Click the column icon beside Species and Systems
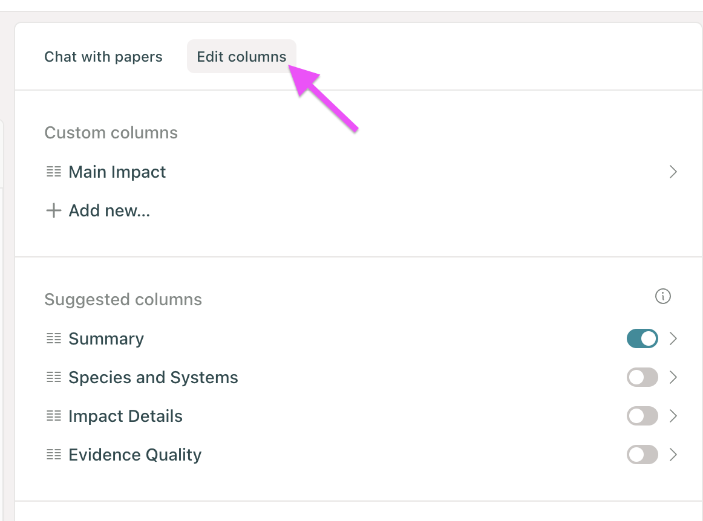The width and height of the screenshot is (703, 521). pyautogui.click(x=54, y=378)
